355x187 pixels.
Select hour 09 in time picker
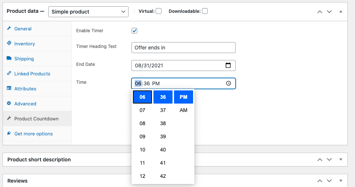[142, 136]
